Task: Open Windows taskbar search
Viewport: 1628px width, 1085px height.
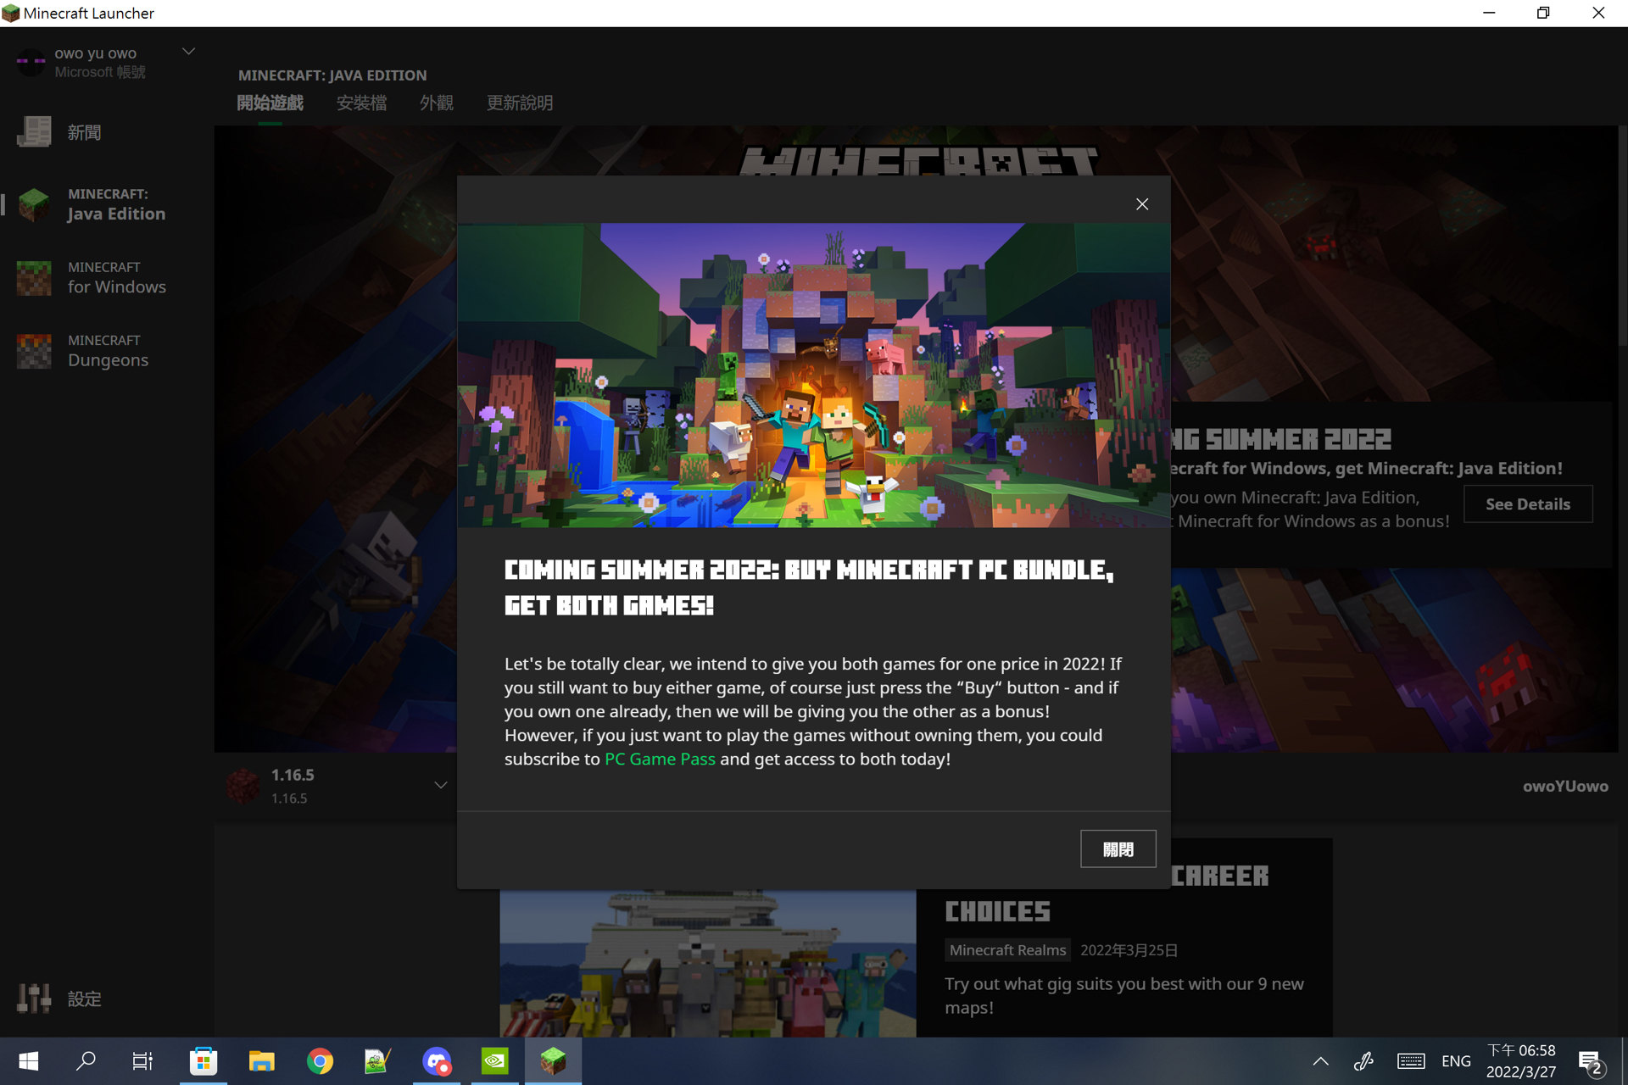Action: coord(86,1061)
